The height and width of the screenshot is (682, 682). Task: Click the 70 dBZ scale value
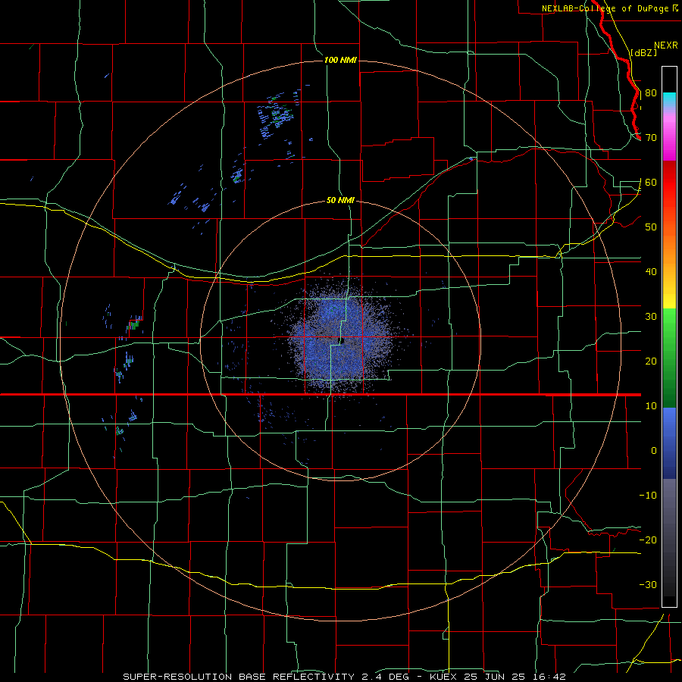point(651,138)
